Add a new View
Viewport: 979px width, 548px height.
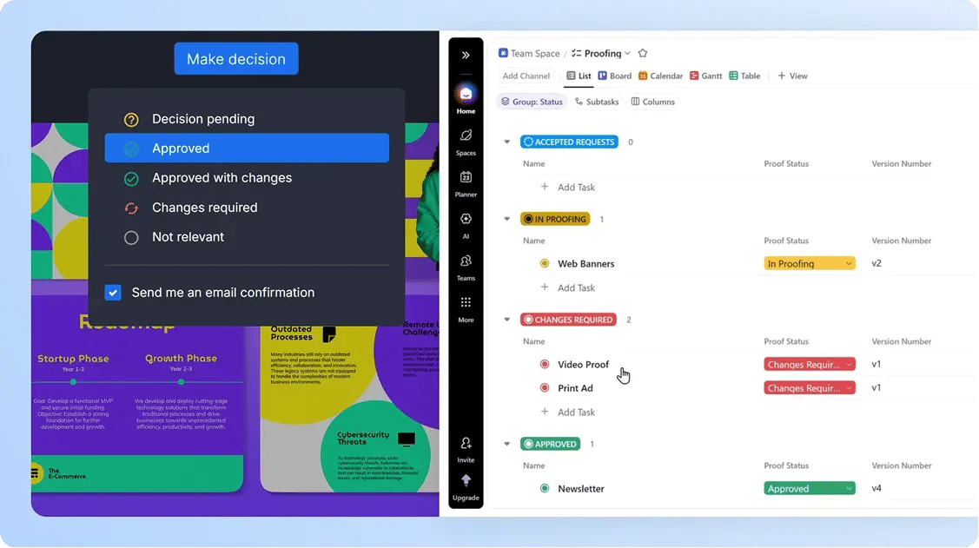point(792,76)
